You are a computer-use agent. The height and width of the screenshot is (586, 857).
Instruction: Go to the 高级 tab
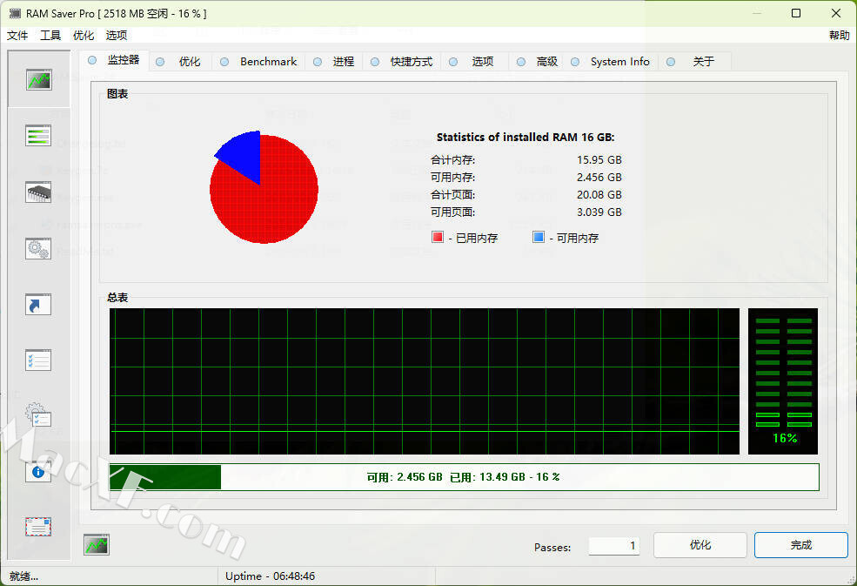point(546,62)
